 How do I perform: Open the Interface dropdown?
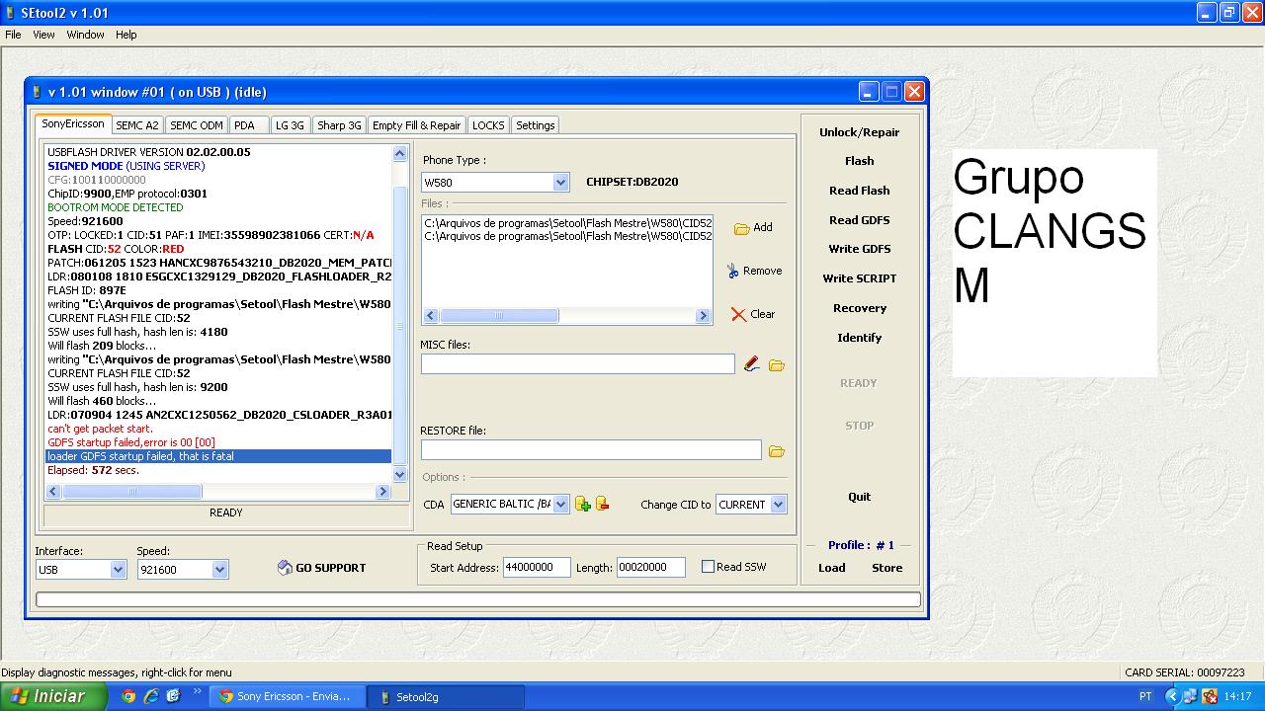[x=118, y=570]
